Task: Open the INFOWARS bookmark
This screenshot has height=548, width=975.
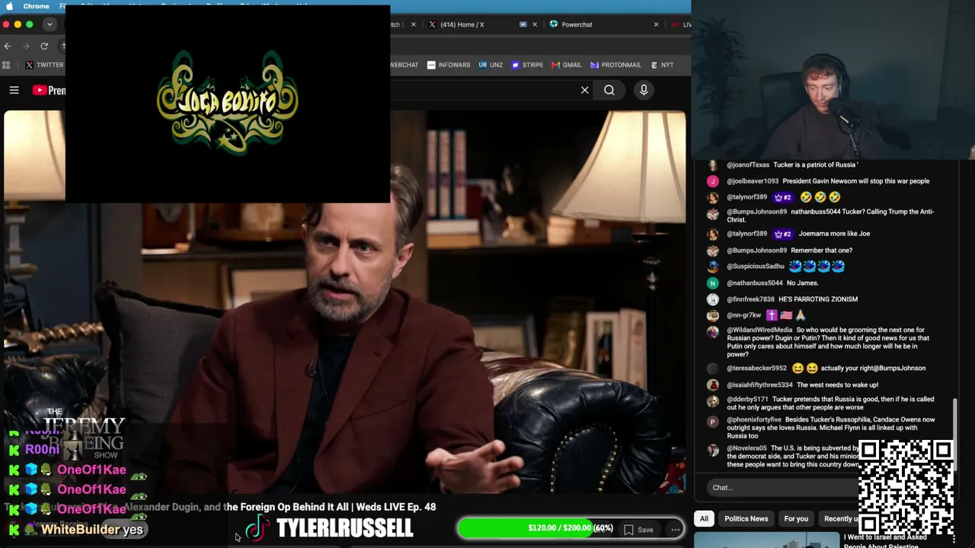Action: coord(448,65)
